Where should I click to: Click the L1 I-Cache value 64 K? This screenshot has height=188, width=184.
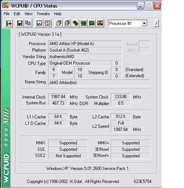[58, 117]
